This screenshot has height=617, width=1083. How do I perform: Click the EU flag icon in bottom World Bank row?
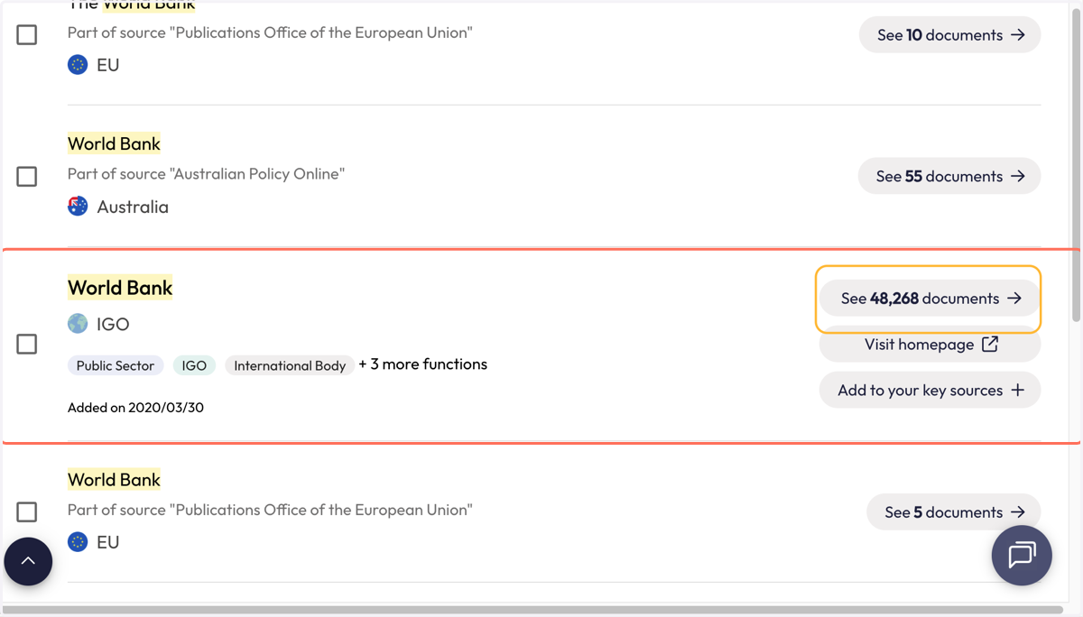point(78,542)
